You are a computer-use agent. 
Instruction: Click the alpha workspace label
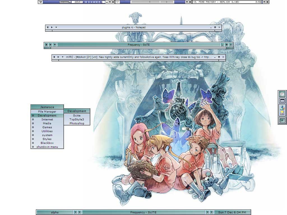tap(55, 212)
